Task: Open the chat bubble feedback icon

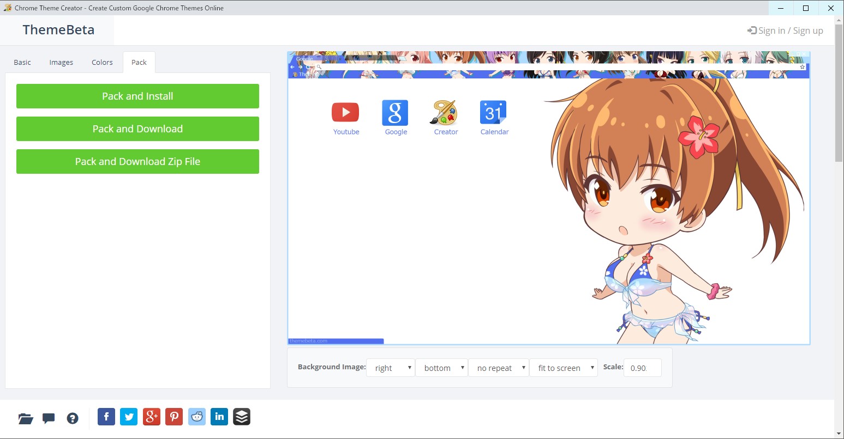Action: point(49,418)
